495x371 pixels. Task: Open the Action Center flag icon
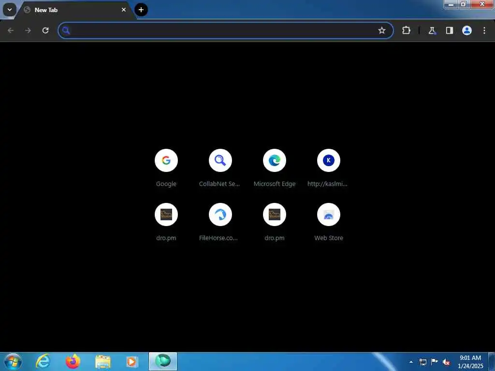[435, 362]
